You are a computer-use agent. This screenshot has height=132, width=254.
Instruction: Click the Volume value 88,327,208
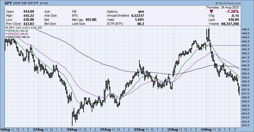click(230, 24)
